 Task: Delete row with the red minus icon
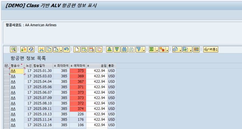pos(92,49)
